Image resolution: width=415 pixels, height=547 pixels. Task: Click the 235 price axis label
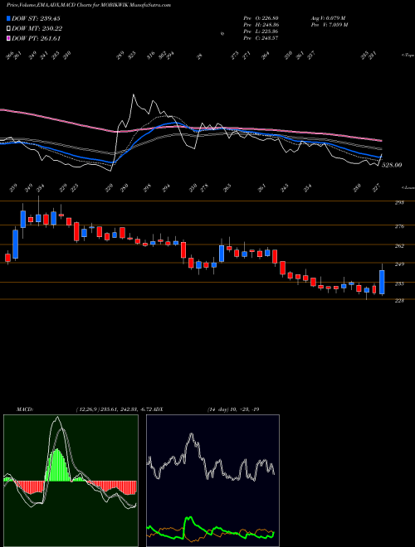coord(399,284)
